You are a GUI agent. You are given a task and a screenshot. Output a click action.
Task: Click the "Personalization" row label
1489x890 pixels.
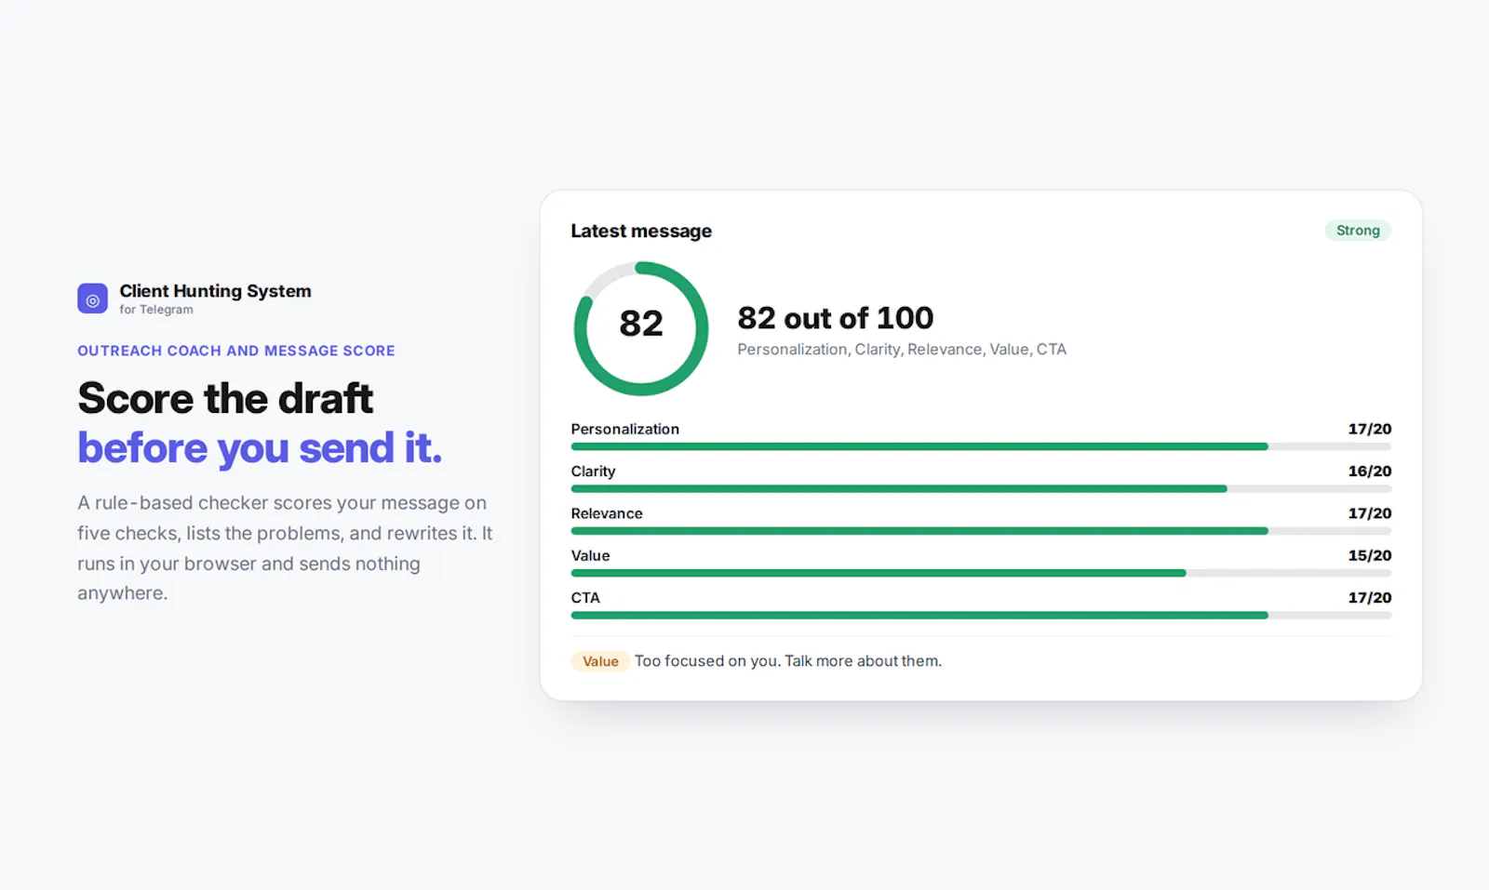625,429
